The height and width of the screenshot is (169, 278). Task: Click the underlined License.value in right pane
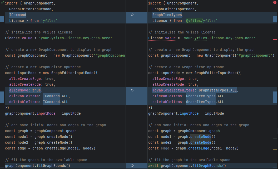click(x=162, y=38)
